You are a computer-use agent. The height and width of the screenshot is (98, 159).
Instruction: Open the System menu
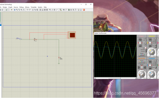click(x=40, y=7)
